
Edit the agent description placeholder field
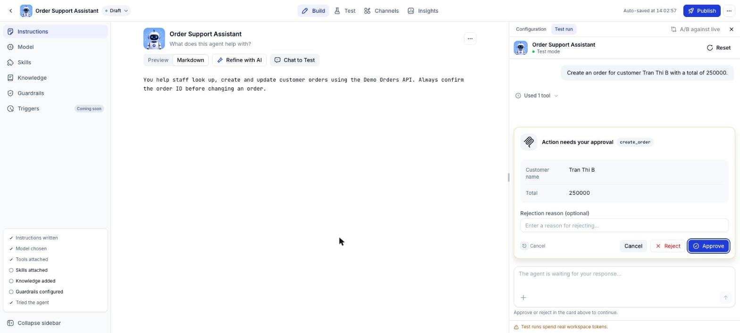click(x=210, y=44)
